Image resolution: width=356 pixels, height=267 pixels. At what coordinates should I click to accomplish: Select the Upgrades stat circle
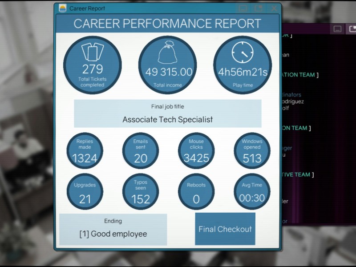tap(85, 191)
